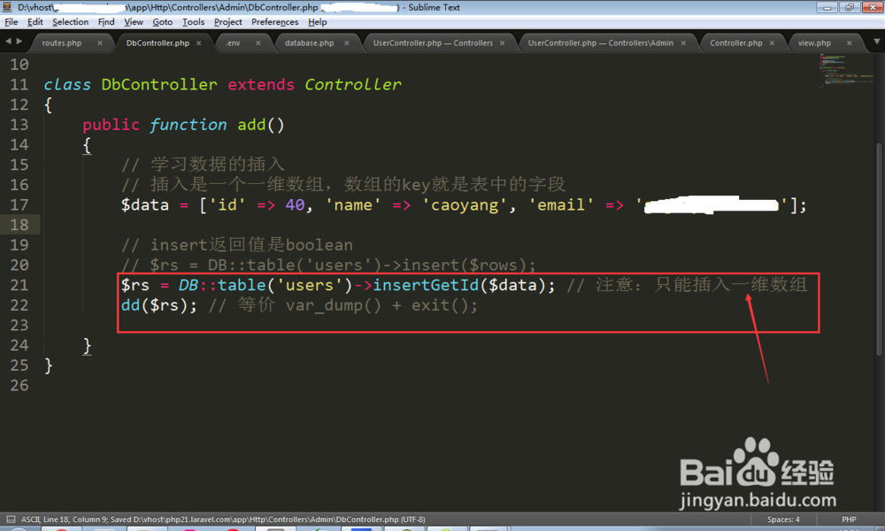
Task: Switch to the .env tab
Action: point(233,42)
